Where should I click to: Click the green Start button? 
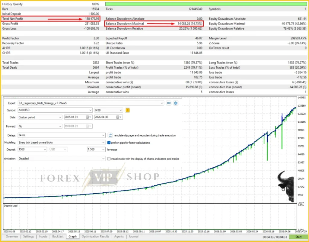point(298,237)
